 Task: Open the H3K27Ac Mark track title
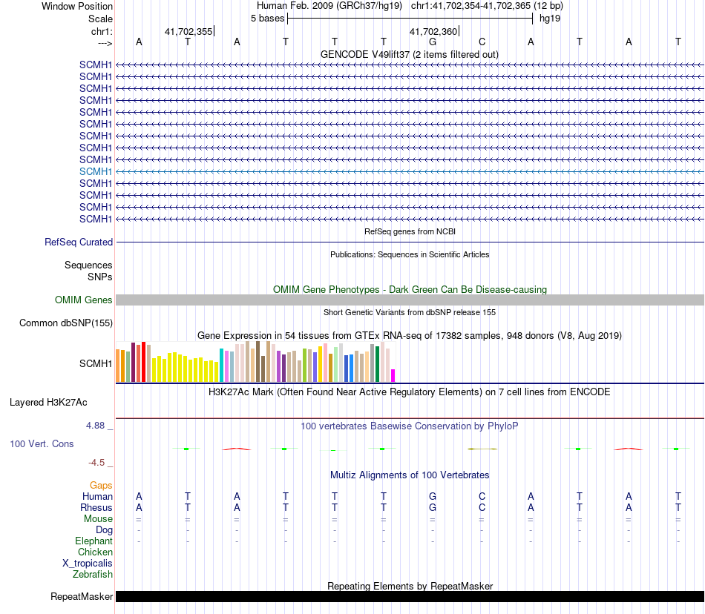click(x=410, y=392)
